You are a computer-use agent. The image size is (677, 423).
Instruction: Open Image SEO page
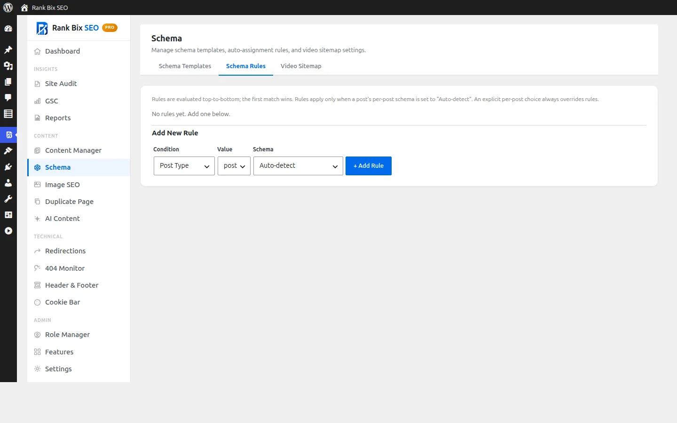click(x=79, y=185)
